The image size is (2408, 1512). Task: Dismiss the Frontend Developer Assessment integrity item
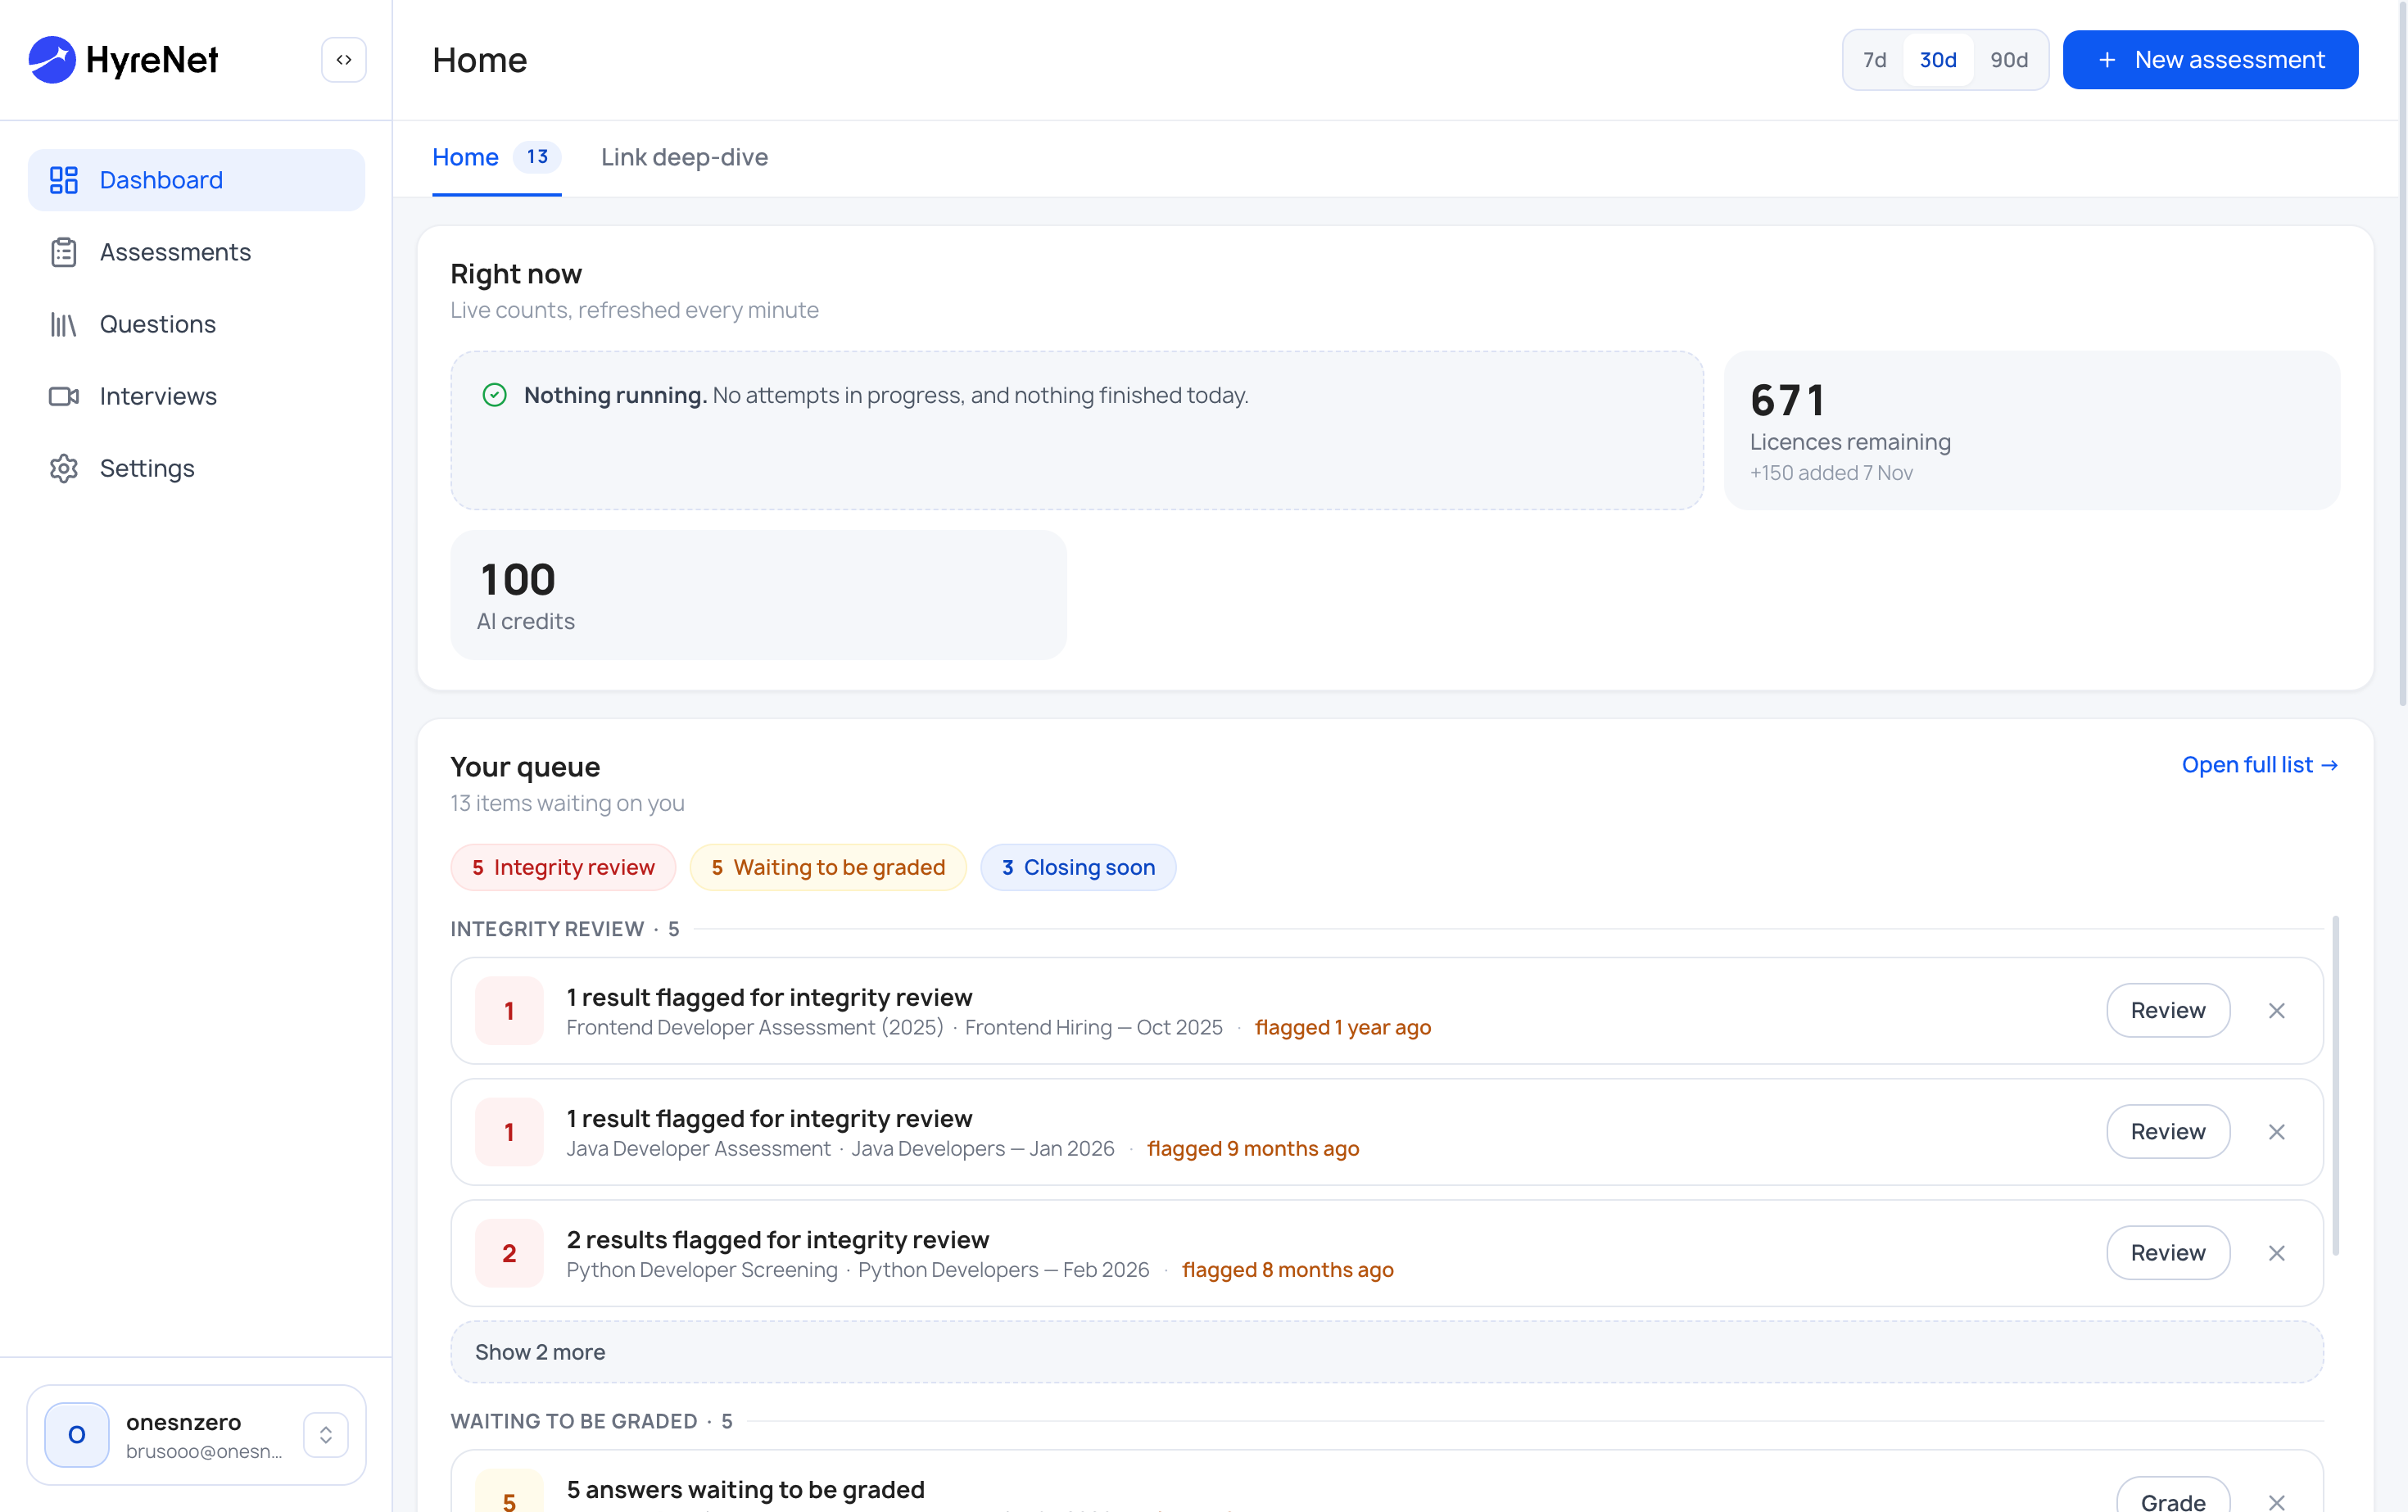pyautogui.click(x=2277, y=1011)
